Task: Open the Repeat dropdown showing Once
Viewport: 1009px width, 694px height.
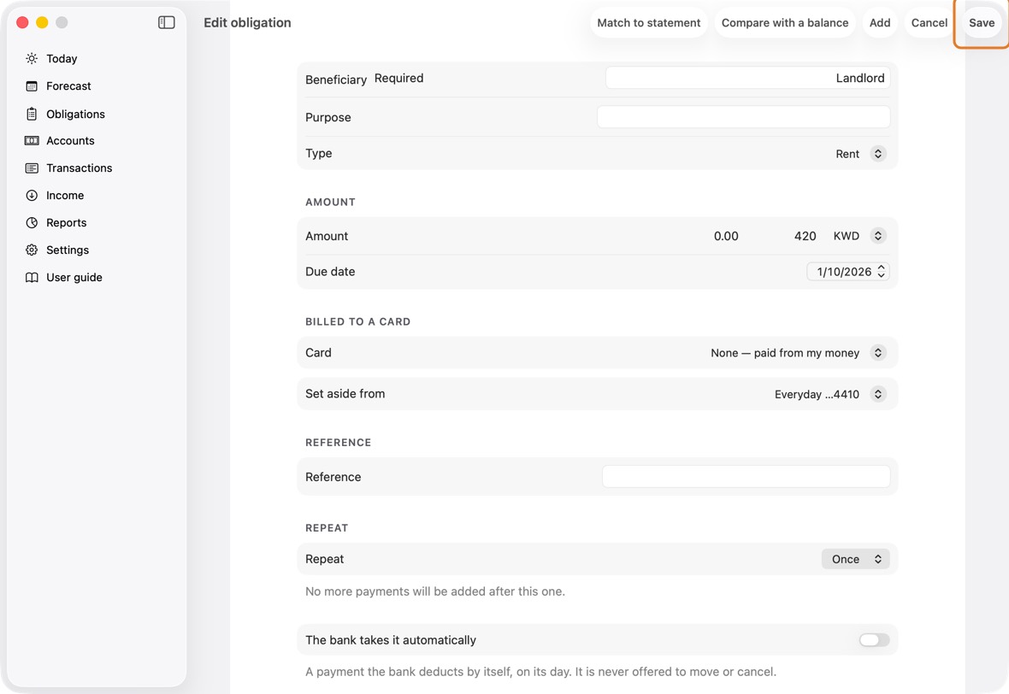Action: 855,559
